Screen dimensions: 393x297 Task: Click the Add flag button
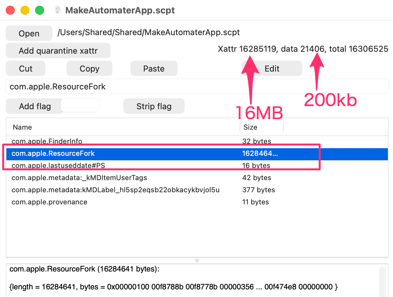point(35,106)
